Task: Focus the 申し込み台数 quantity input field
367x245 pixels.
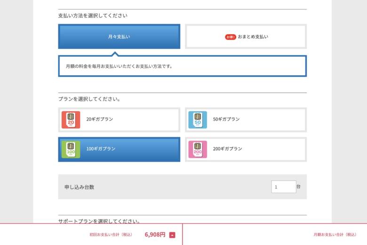Action: click(284, 187)
